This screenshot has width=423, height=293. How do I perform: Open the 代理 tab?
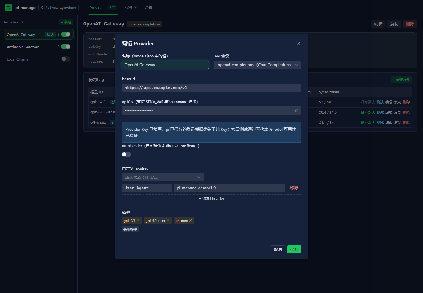tap(131, 8)
